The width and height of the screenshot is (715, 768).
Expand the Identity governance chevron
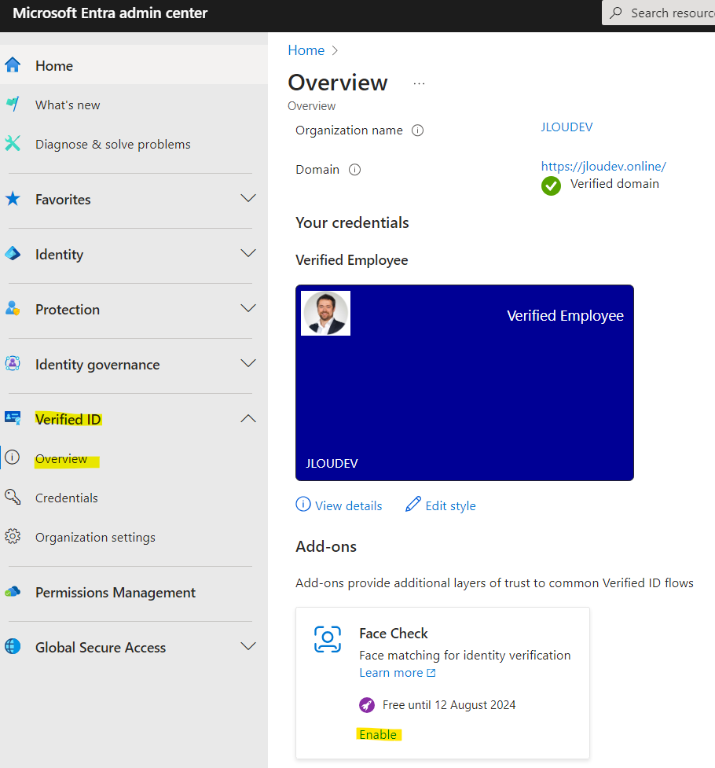tap(249, 363)
